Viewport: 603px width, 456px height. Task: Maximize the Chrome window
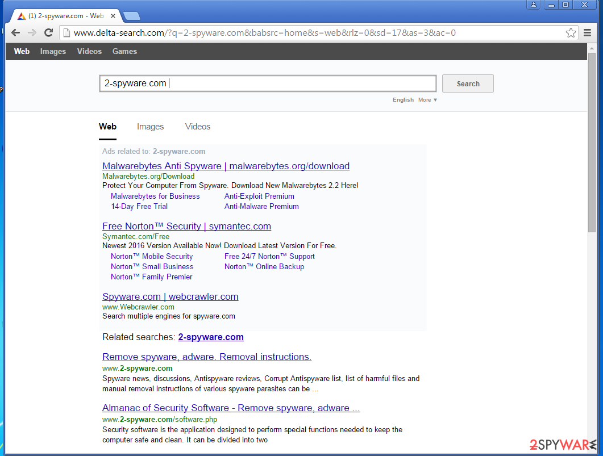point(565,5)
